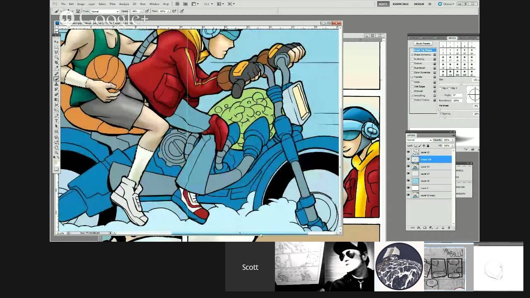The width and height of the screenshot is (530, 298).
Task: Open the layer blend mode dropdown
Action: [x=419, y=140]
